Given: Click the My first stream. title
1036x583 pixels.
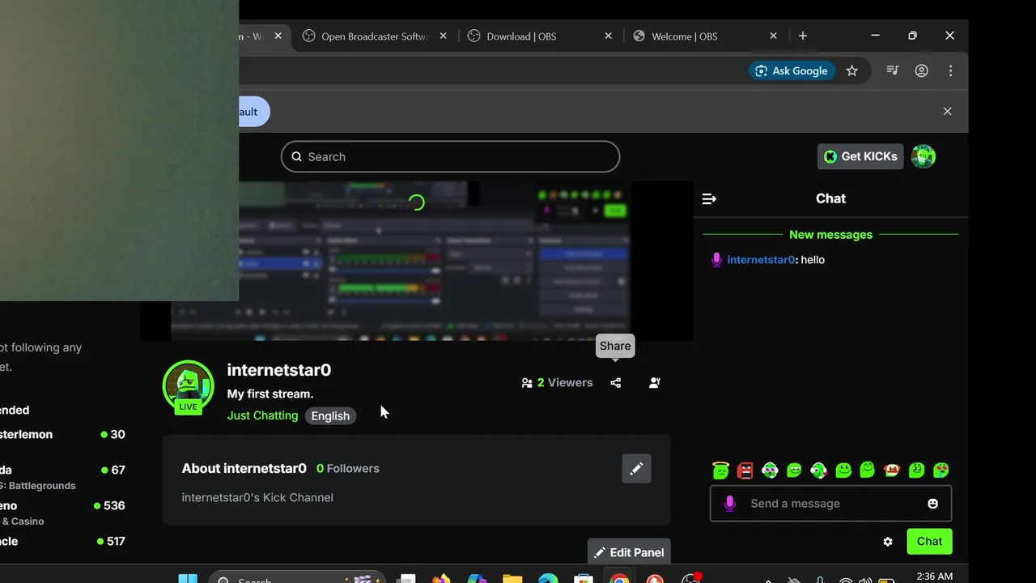Looking at the screenshot, I should (270, 394).
